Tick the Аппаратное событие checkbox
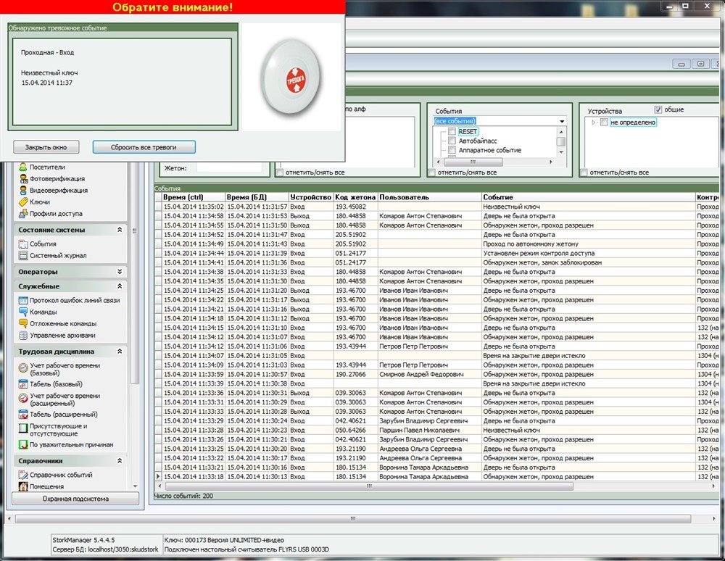 [452, 150]
